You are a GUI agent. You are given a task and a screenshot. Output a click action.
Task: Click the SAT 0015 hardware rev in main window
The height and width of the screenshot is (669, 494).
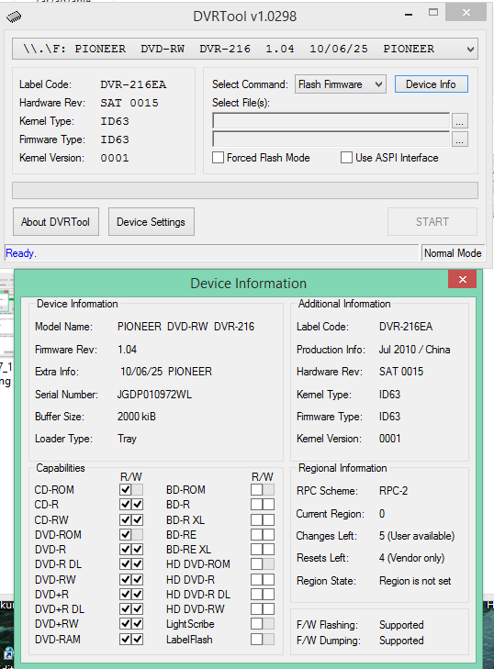[129, 103]
